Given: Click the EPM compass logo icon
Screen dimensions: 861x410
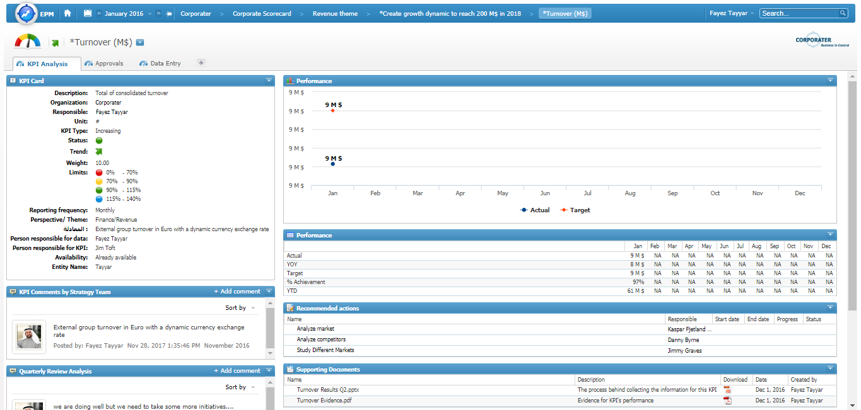Looking at the screenshot, I should 26,13.
